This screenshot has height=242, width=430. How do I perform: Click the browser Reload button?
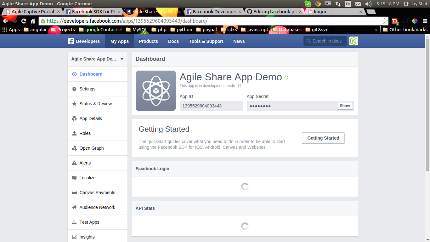tap(24, 21)
